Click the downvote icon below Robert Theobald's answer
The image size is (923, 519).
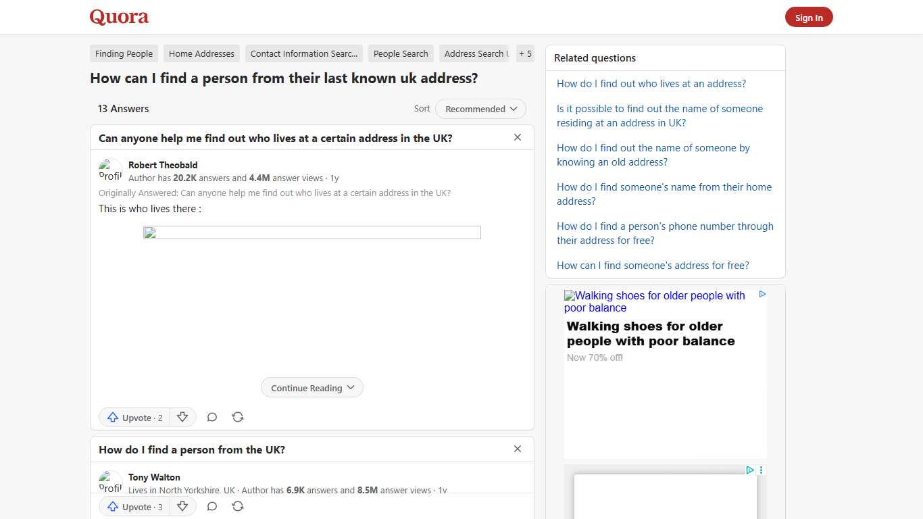point(182,417)
